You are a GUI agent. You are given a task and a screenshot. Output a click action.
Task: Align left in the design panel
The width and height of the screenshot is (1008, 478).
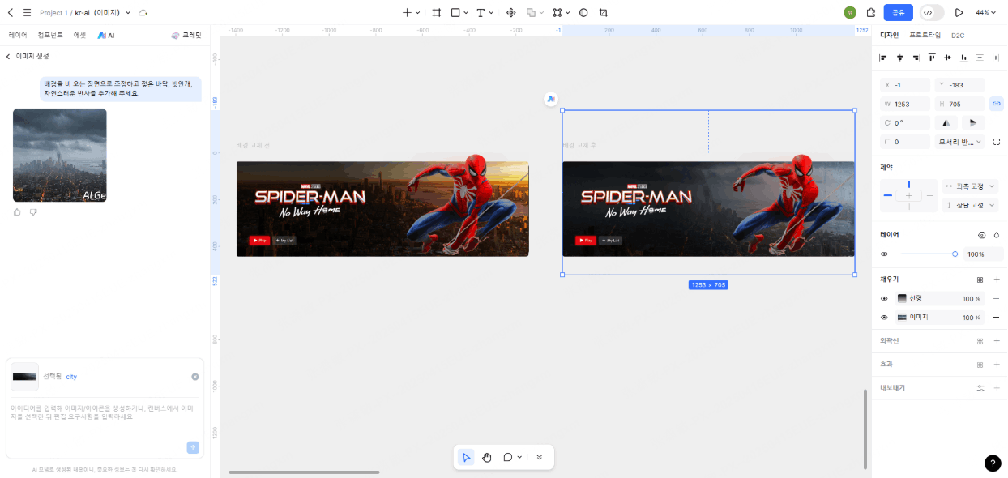(883, 58)
